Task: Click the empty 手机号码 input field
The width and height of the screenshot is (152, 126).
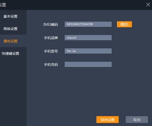Action: (x=88, y=64)
